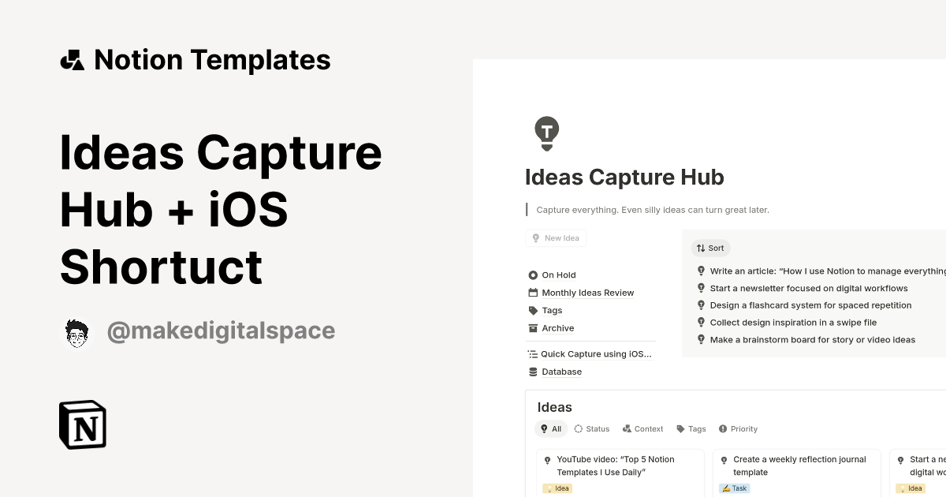Enable the Priority filter tab
The height and width of the screenshot is (497, 946).
[x=738, y=428]
